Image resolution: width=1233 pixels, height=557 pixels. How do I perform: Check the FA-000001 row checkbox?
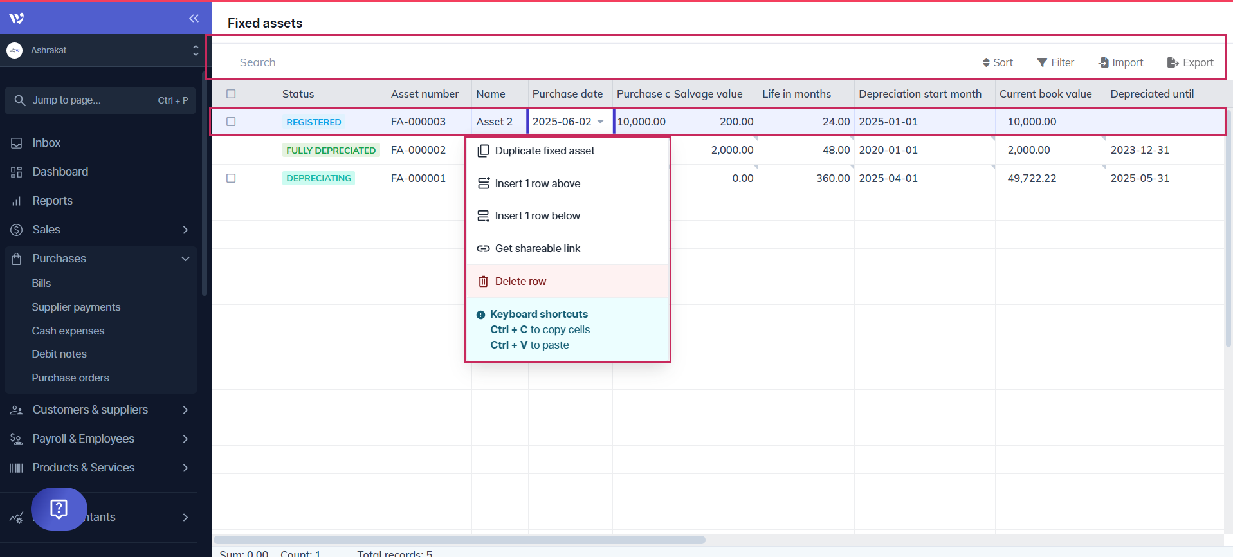231,178
